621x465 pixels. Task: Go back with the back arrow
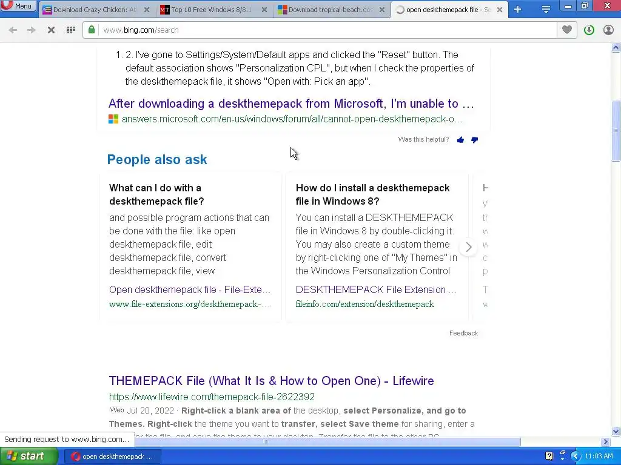pos(13,30)
